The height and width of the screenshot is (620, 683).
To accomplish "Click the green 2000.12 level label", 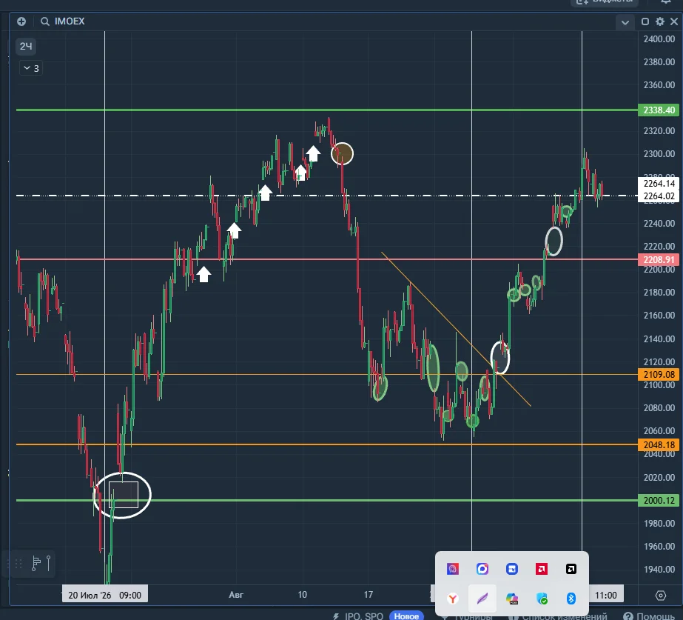I will [659, 501].
